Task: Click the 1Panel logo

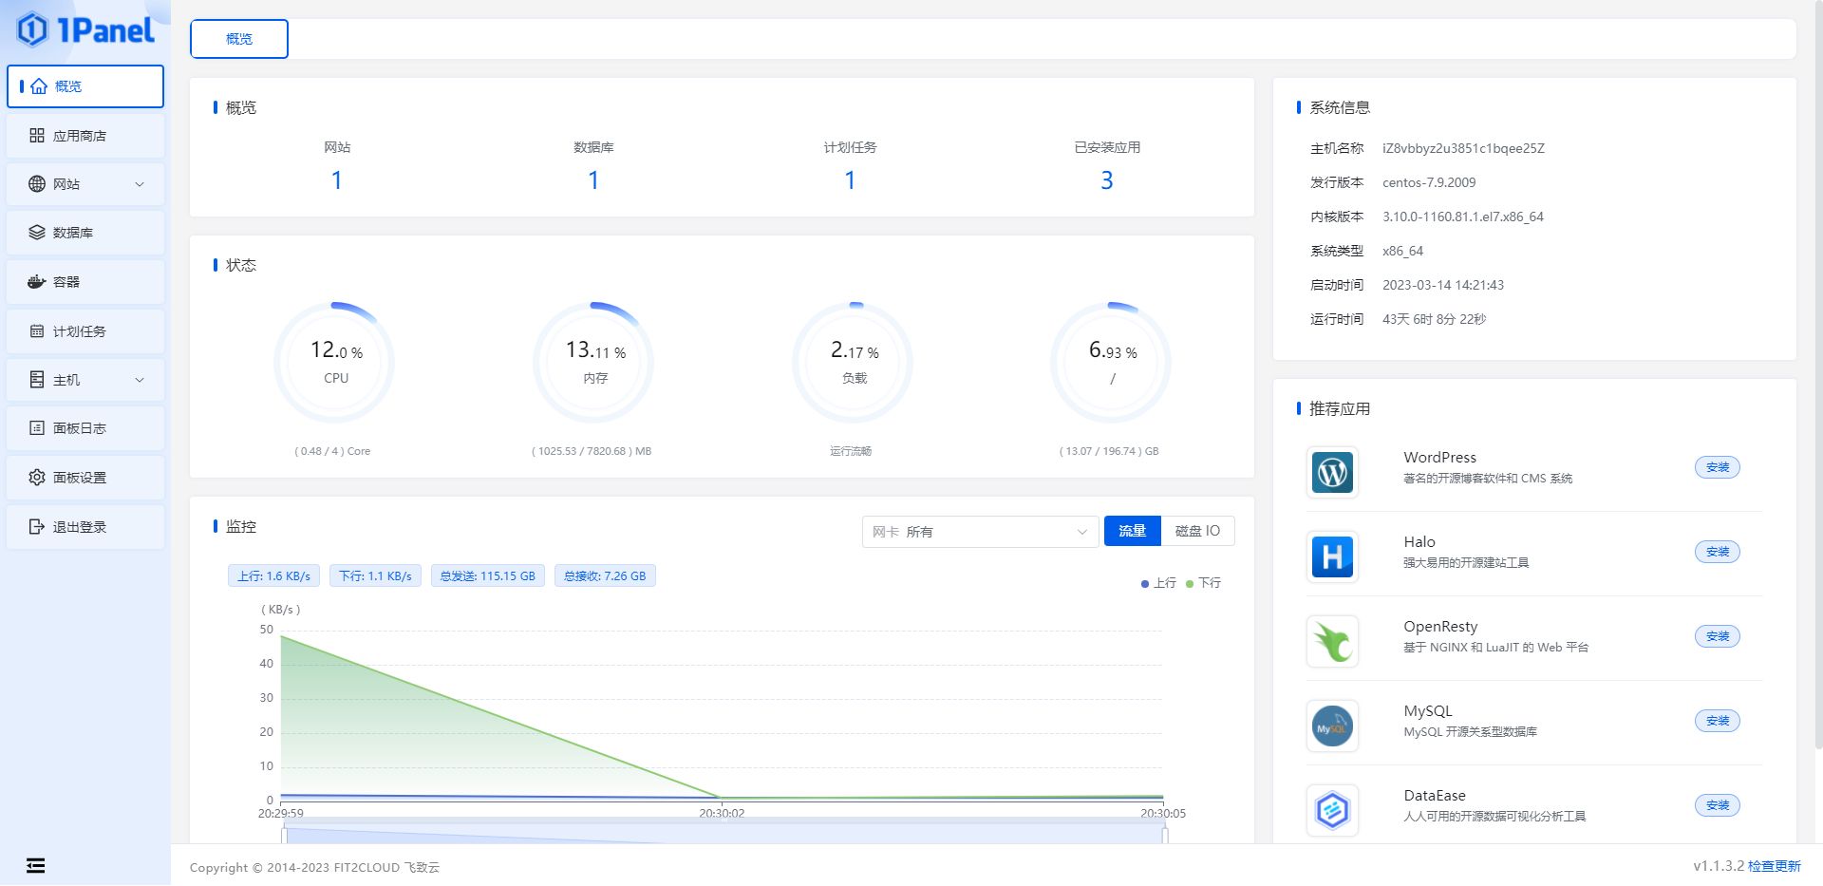Action: [x=85, y=30]
